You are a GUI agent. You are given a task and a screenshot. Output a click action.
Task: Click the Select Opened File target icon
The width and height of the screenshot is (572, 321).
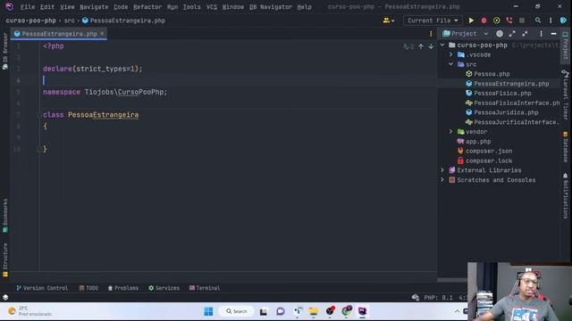click(500, 34)
